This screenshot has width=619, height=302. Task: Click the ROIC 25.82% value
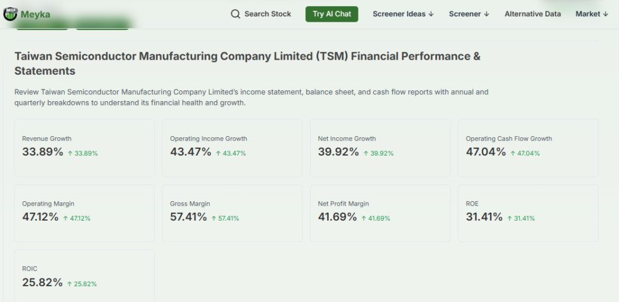coord(42,282)
